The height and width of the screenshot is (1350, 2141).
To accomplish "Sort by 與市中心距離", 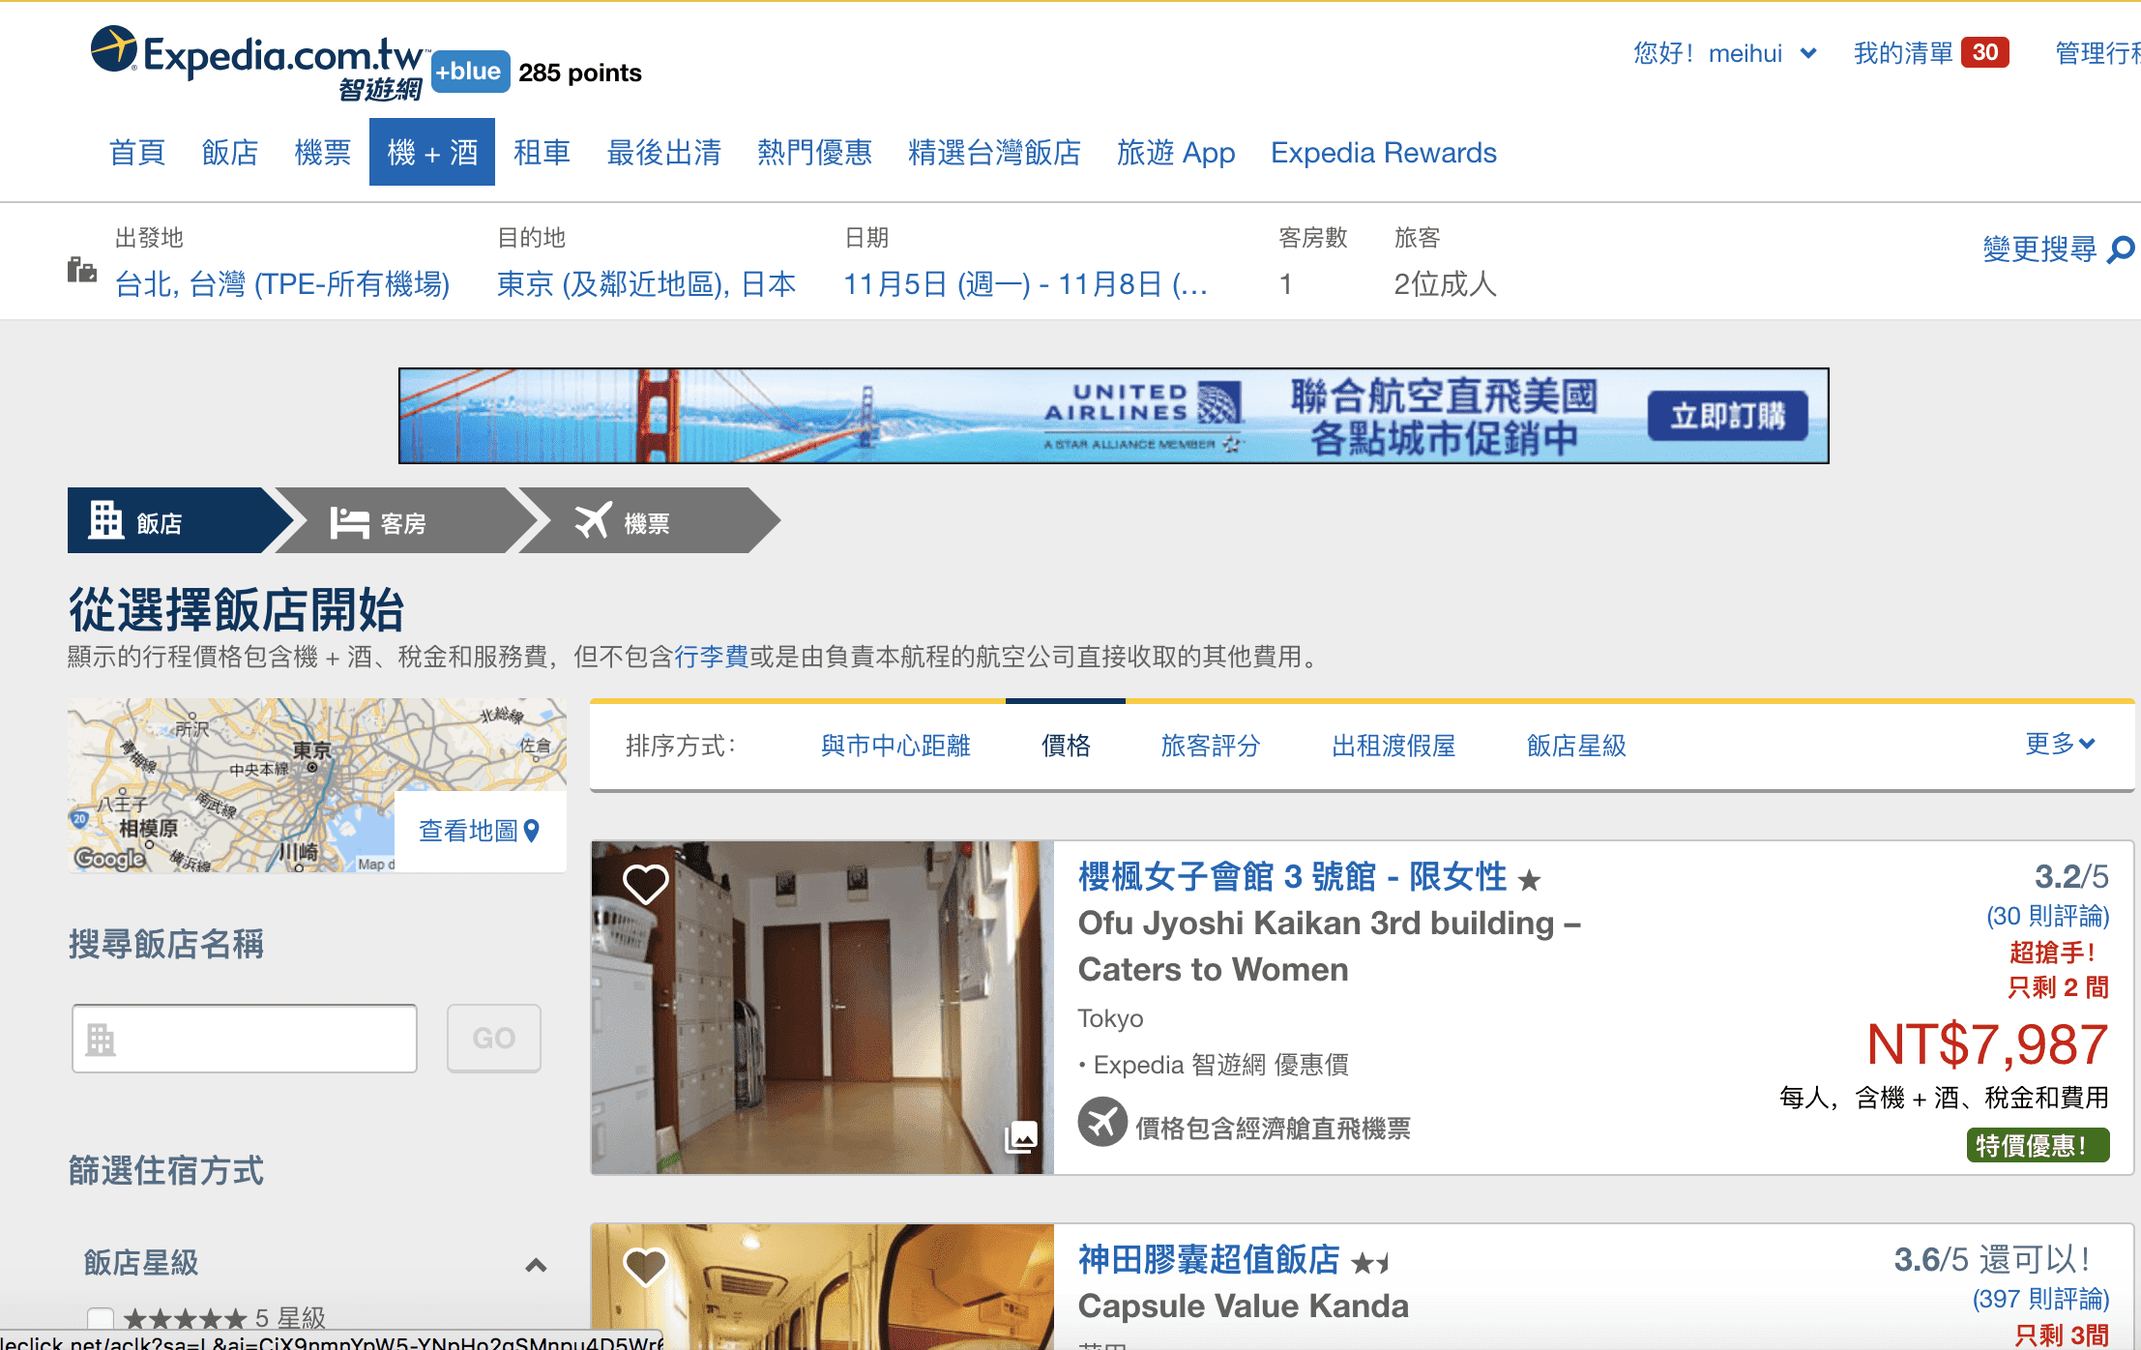I will (x=895, y=746).
